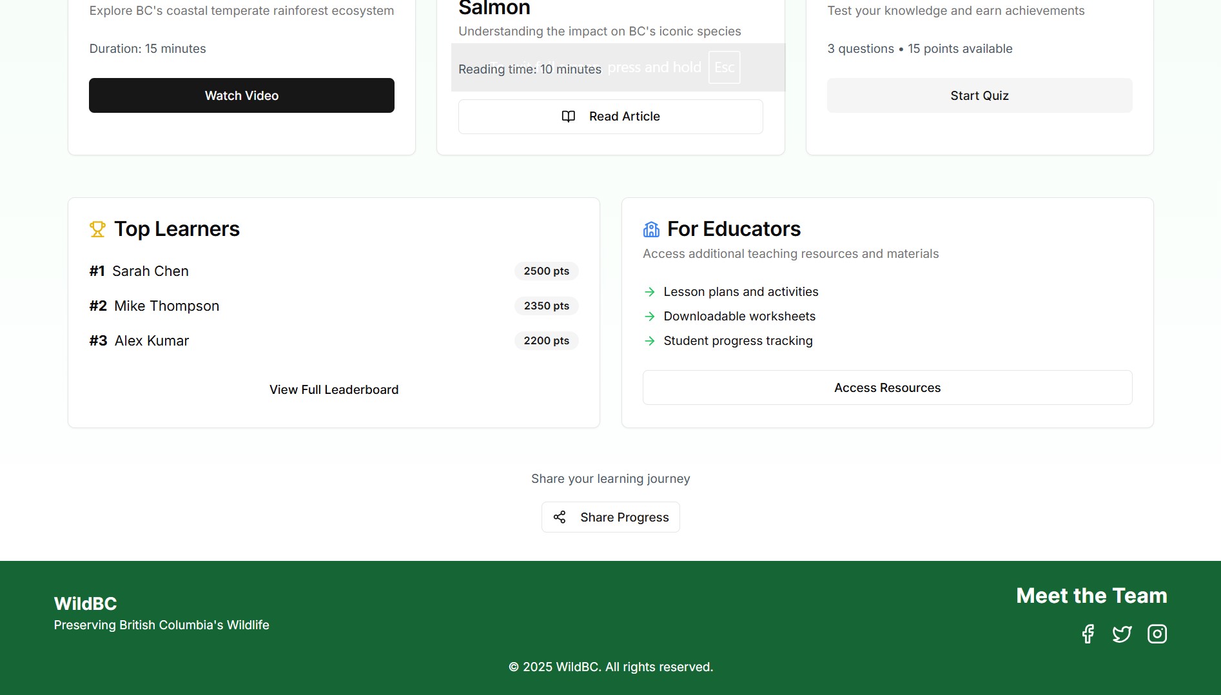Click 'Access additional teaching resources and materials' text
The width and height of the screenshot is (1221, 695).
pos(791,254)
